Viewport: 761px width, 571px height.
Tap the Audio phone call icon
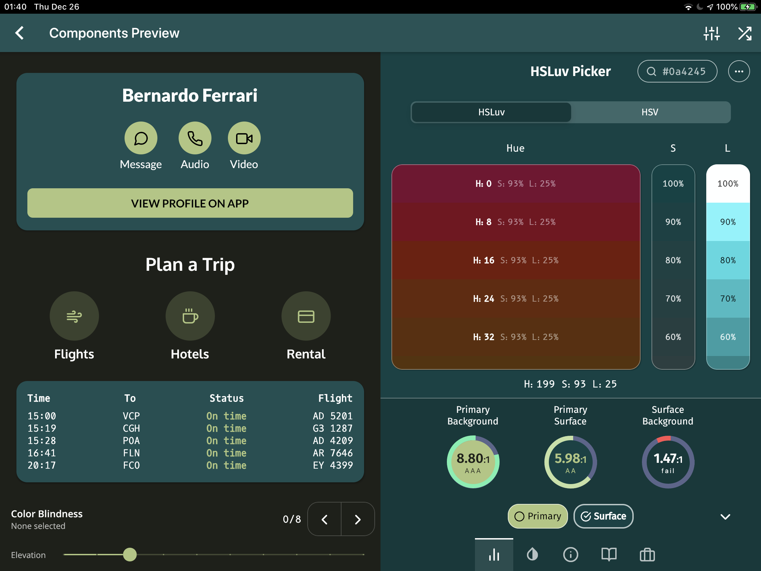(195, 138)
